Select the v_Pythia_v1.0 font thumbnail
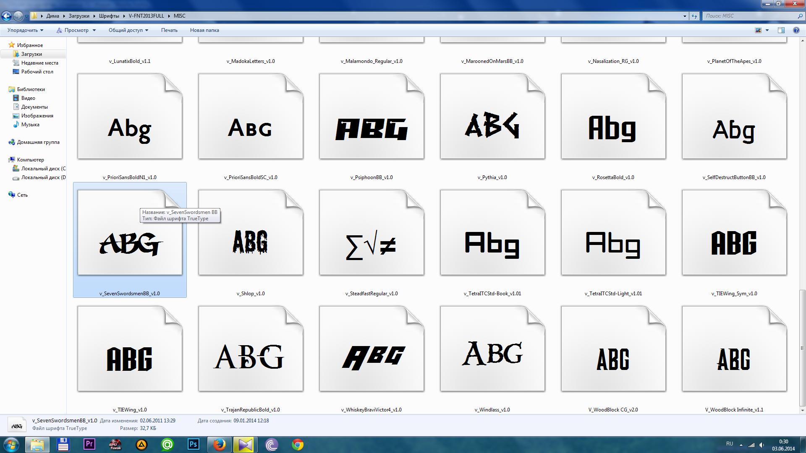The width and height of the screenshot is (806, 453). [492, 117]
